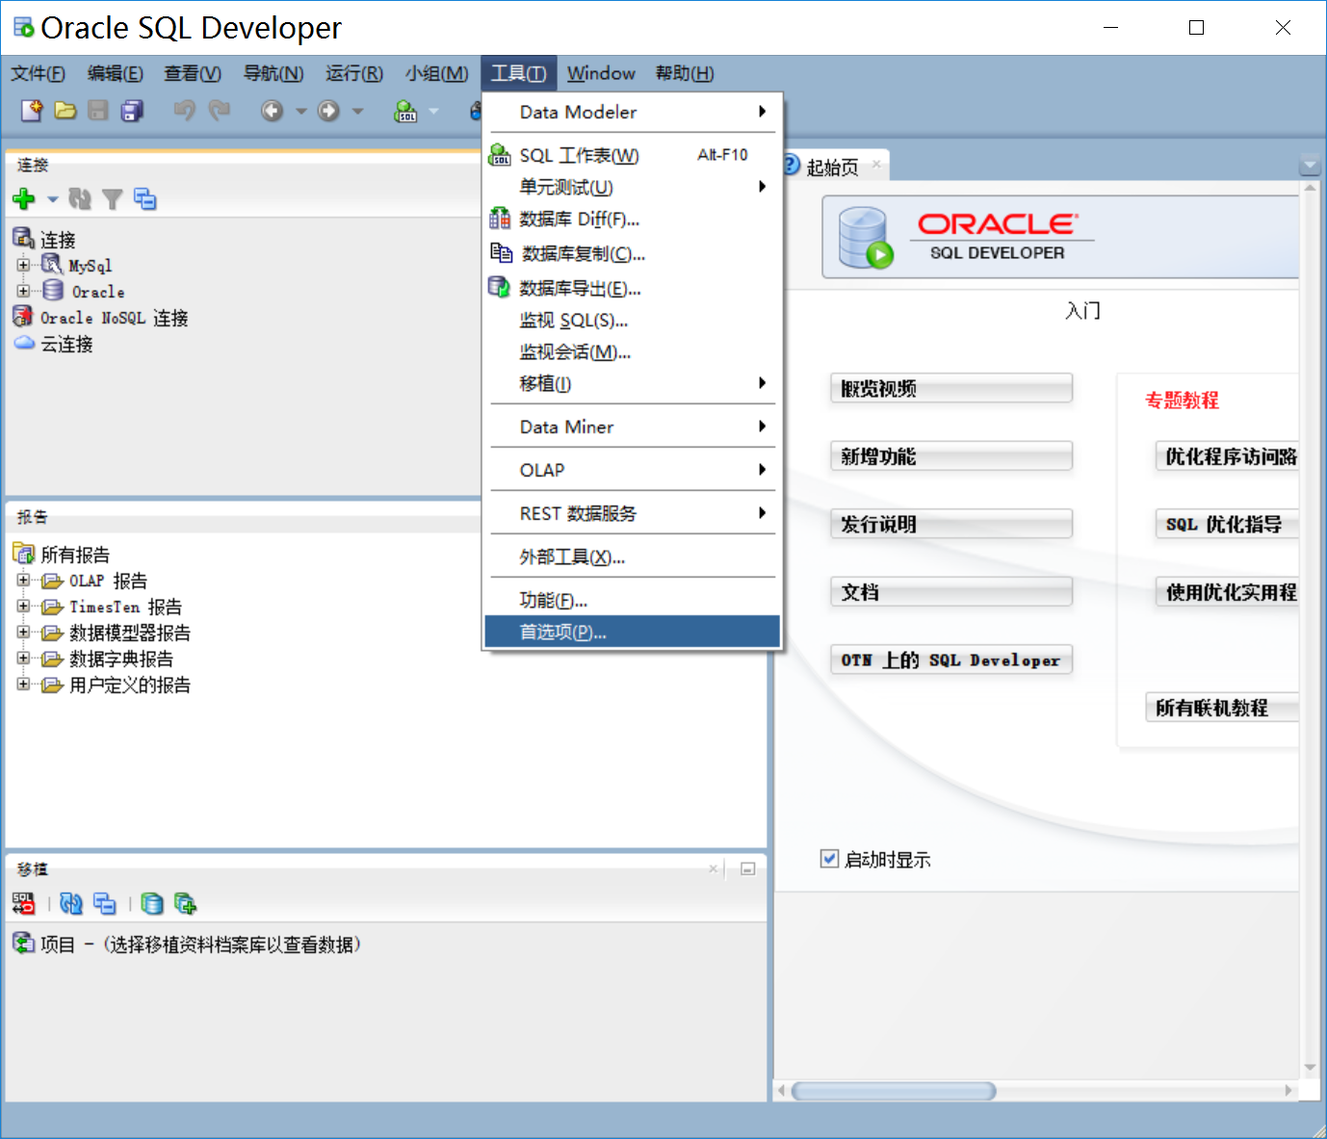Image resolution: width=1327 pixels, height=1139 pixels.
Task: Click the Save toolbar icon
Action: coord(98,111)
